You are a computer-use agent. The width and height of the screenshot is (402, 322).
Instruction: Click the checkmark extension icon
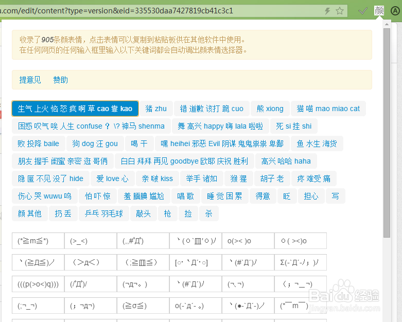tap(363, 11)
